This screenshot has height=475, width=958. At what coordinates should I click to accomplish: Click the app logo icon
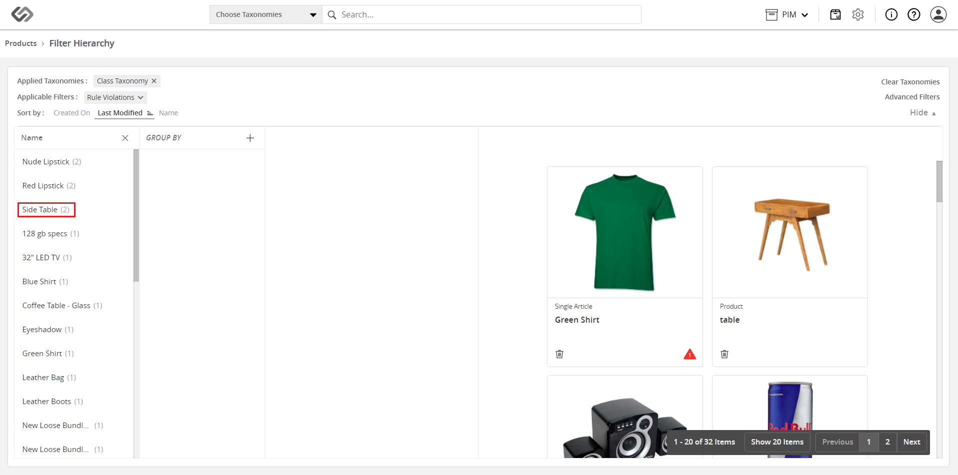tap(22, 14)
